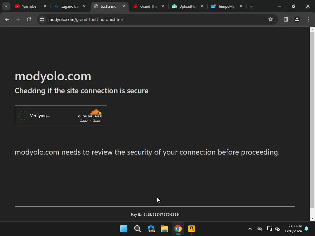Open a new browser tab
Image resolution: width=315 pixels, height=236 pixels.
tap(252, 6)
